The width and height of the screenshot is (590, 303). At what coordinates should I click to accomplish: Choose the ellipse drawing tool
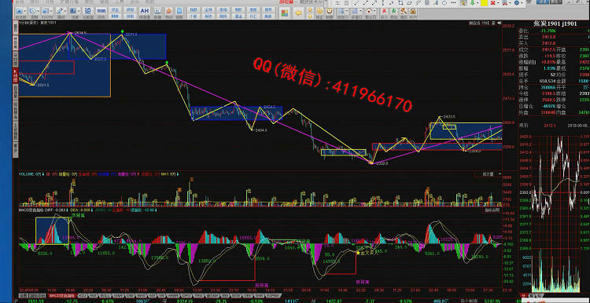click(x=444, y=3)
